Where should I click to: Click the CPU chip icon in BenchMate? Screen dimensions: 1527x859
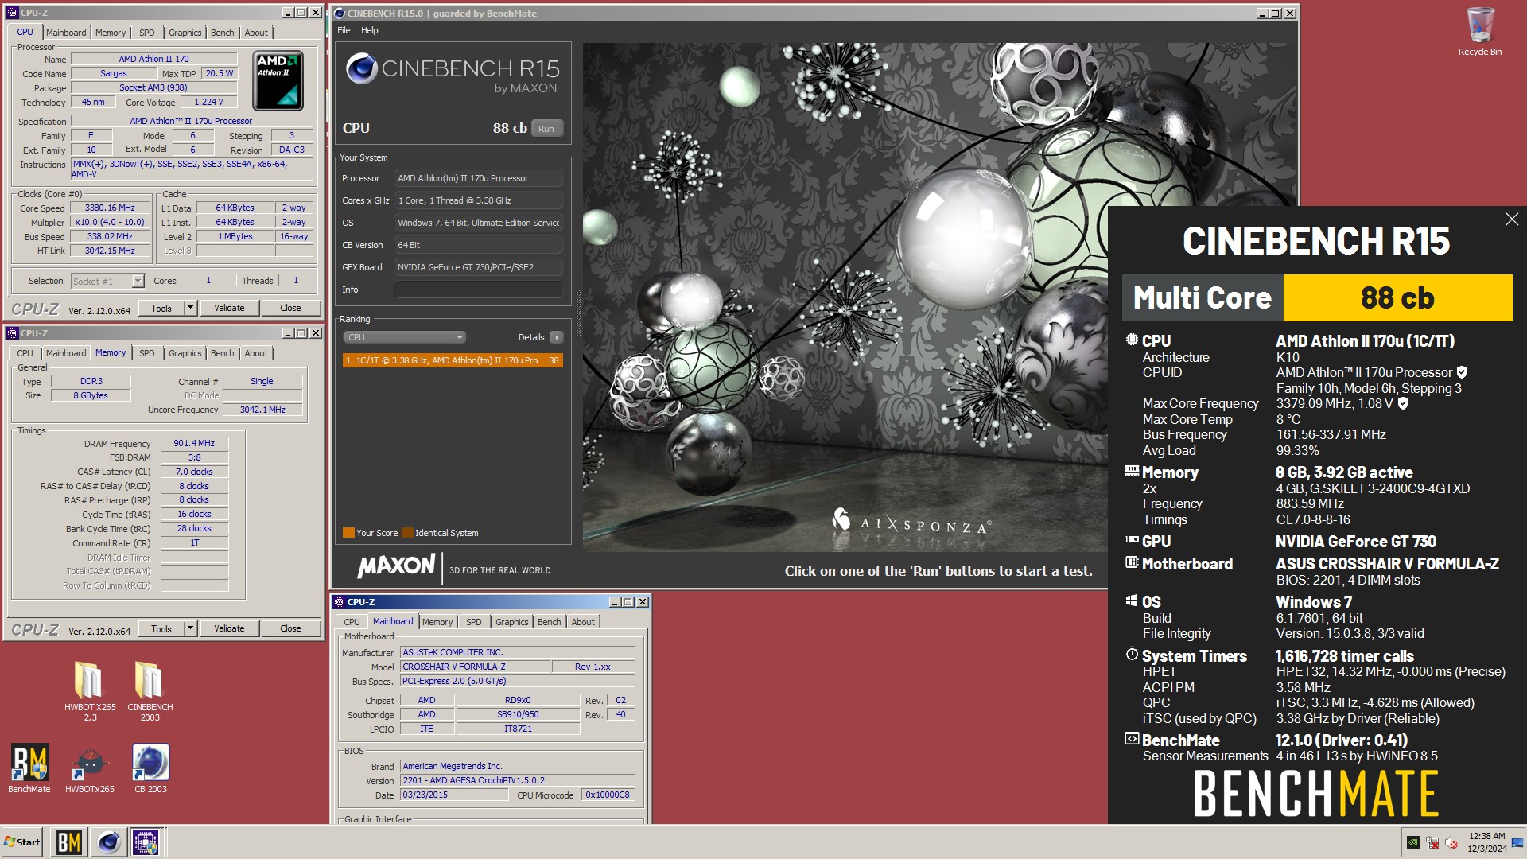tap(1132, 340)
